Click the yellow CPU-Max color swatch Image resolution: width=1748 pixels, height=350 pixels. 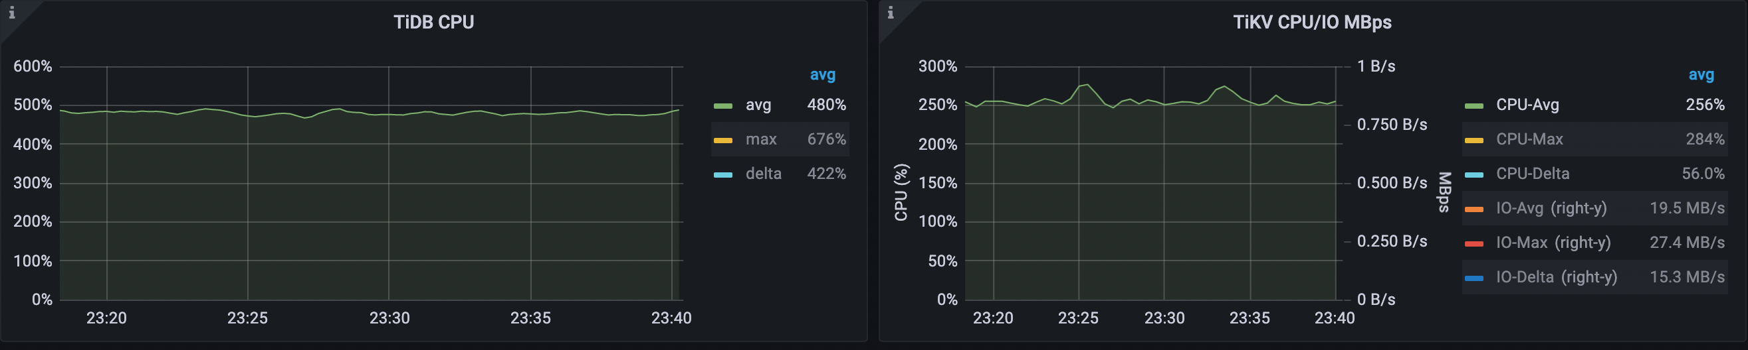[x=1474, y=140]
